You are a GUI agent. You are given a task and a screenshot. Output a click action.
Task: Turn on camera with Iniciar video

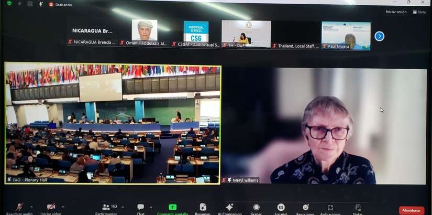51,208
